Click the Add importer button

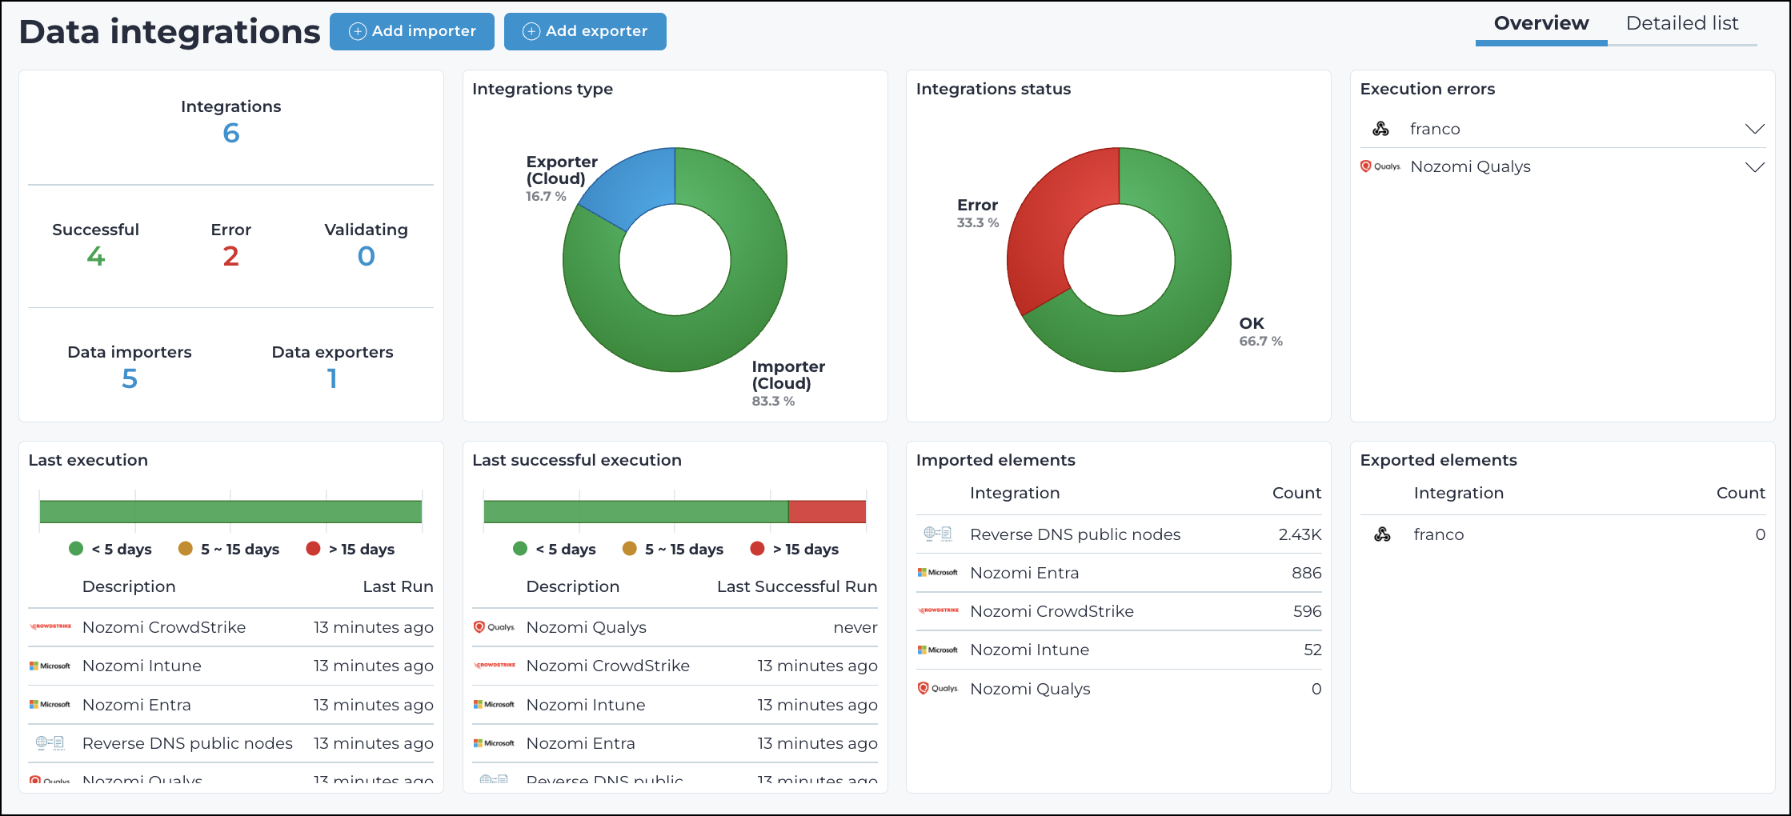pos(412,31)
